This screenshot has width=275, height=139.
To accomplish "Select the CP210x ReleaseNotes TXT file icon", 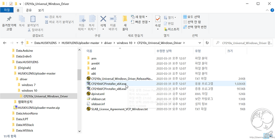I will click(x=88, y=78).
